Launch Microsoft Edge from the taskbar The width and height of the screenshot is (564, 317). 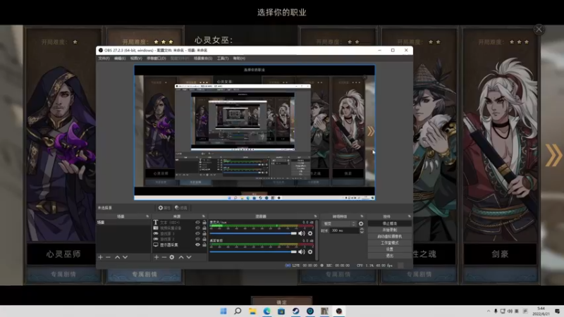click(267, 311)
